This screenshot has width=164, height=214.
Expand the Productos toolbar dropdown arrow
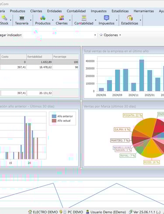[x=53, y=20]
